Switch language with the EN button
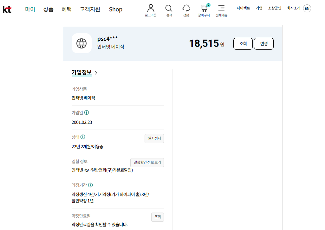 [x=307, y=9]
